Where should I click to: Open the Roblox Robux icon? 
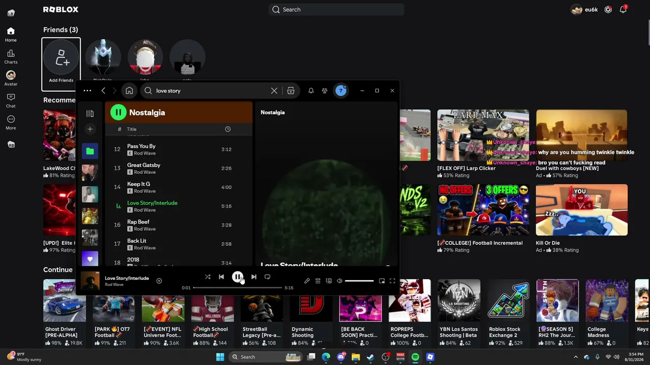pyautogui.click(x=608, y=10)
